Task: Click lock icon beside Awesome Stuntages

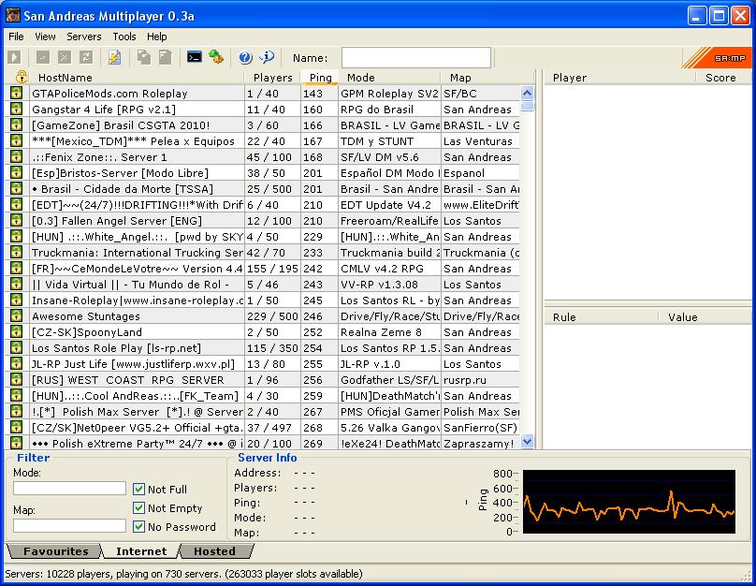Action: 17,315
